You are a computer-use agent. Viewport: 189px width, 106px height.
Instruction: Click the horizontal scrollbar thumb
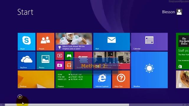coord(67,105)
